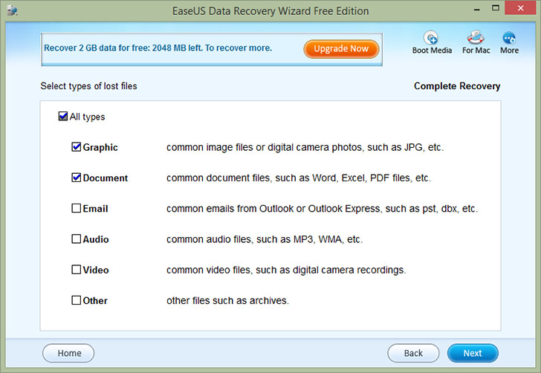Go to the Home screen button
541x373 pixels.
coord(68,353)
